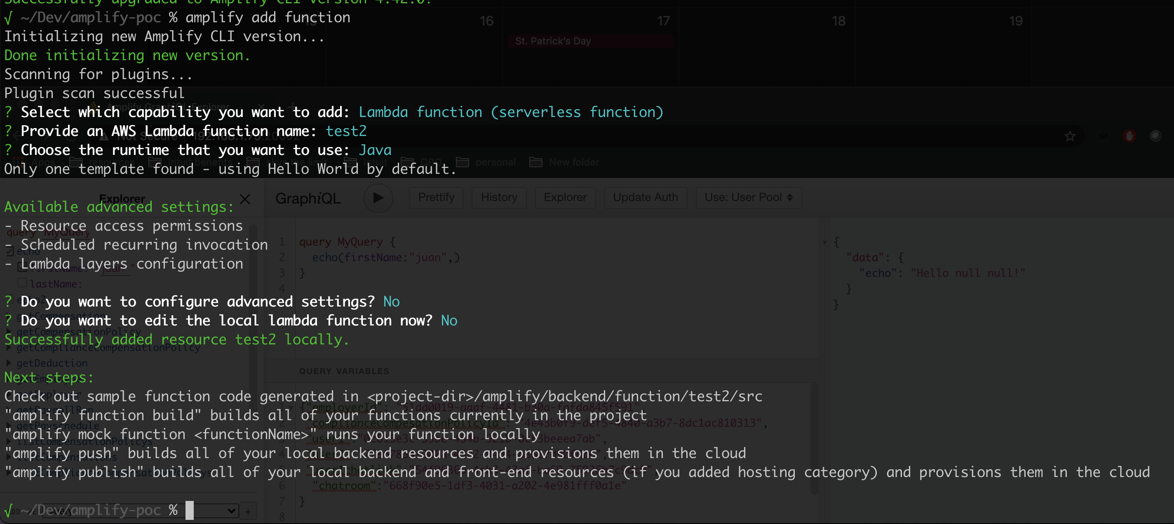
Task: Uncheck the echo field checkbox
Action: pyautogui.click(x=10, y=251)
